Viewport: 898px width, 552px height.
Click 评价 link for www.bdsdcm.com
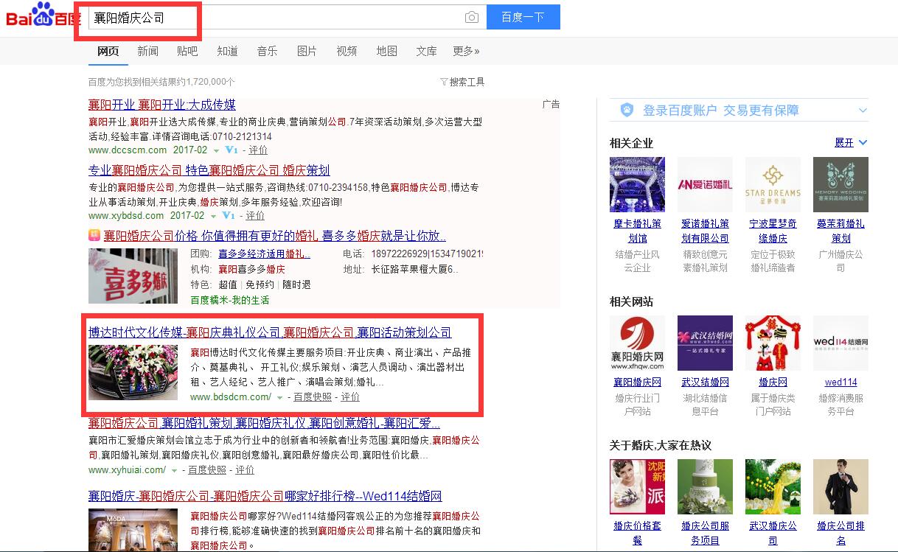click(x=350, y=396)
